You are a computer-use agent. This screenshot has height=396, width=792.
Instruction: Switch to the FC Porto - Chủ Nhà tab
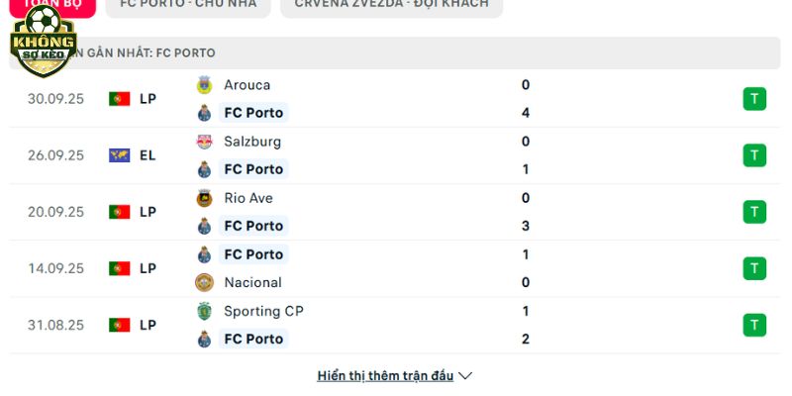point(187,5)
